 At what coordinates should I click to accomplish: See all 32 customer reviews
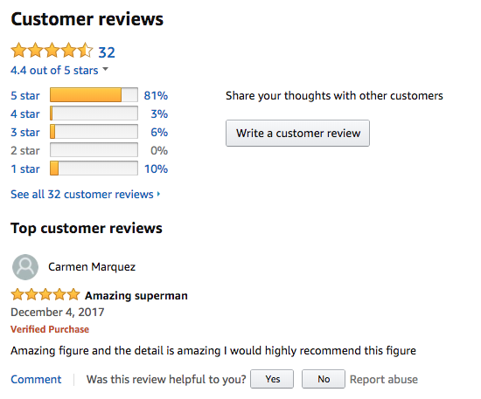pos(82,194)
